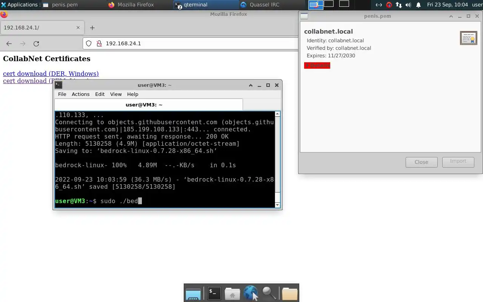The height and width of the screenshot is (302, 483).
Task: Click the clock showing Fri 23 Sep, 10:04
Action: [447, 5]
